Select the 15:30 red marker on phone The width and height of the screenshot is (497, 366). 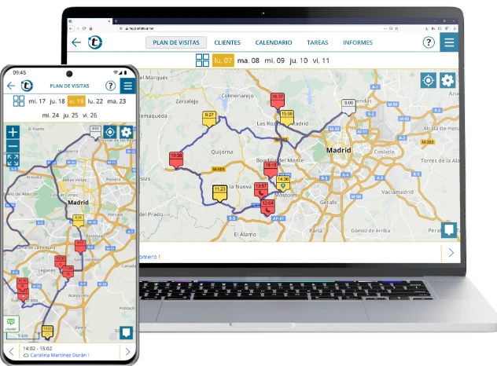tap(22, 284)
